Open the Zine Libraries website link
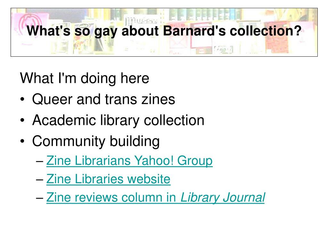This screenshot has height=246, width=328. pos(108,179)
